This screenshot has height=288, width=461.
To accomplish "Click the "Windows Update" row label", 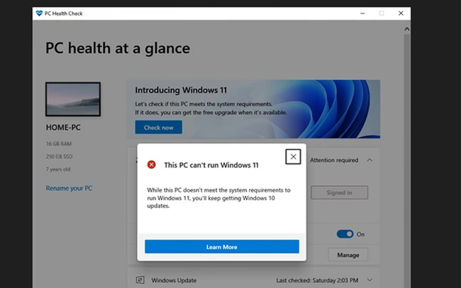I will [174, 280].
